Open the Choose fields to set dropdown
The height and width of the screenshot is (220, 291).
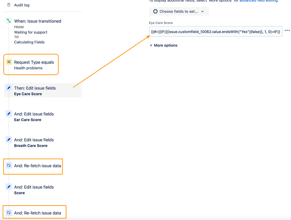179,11
